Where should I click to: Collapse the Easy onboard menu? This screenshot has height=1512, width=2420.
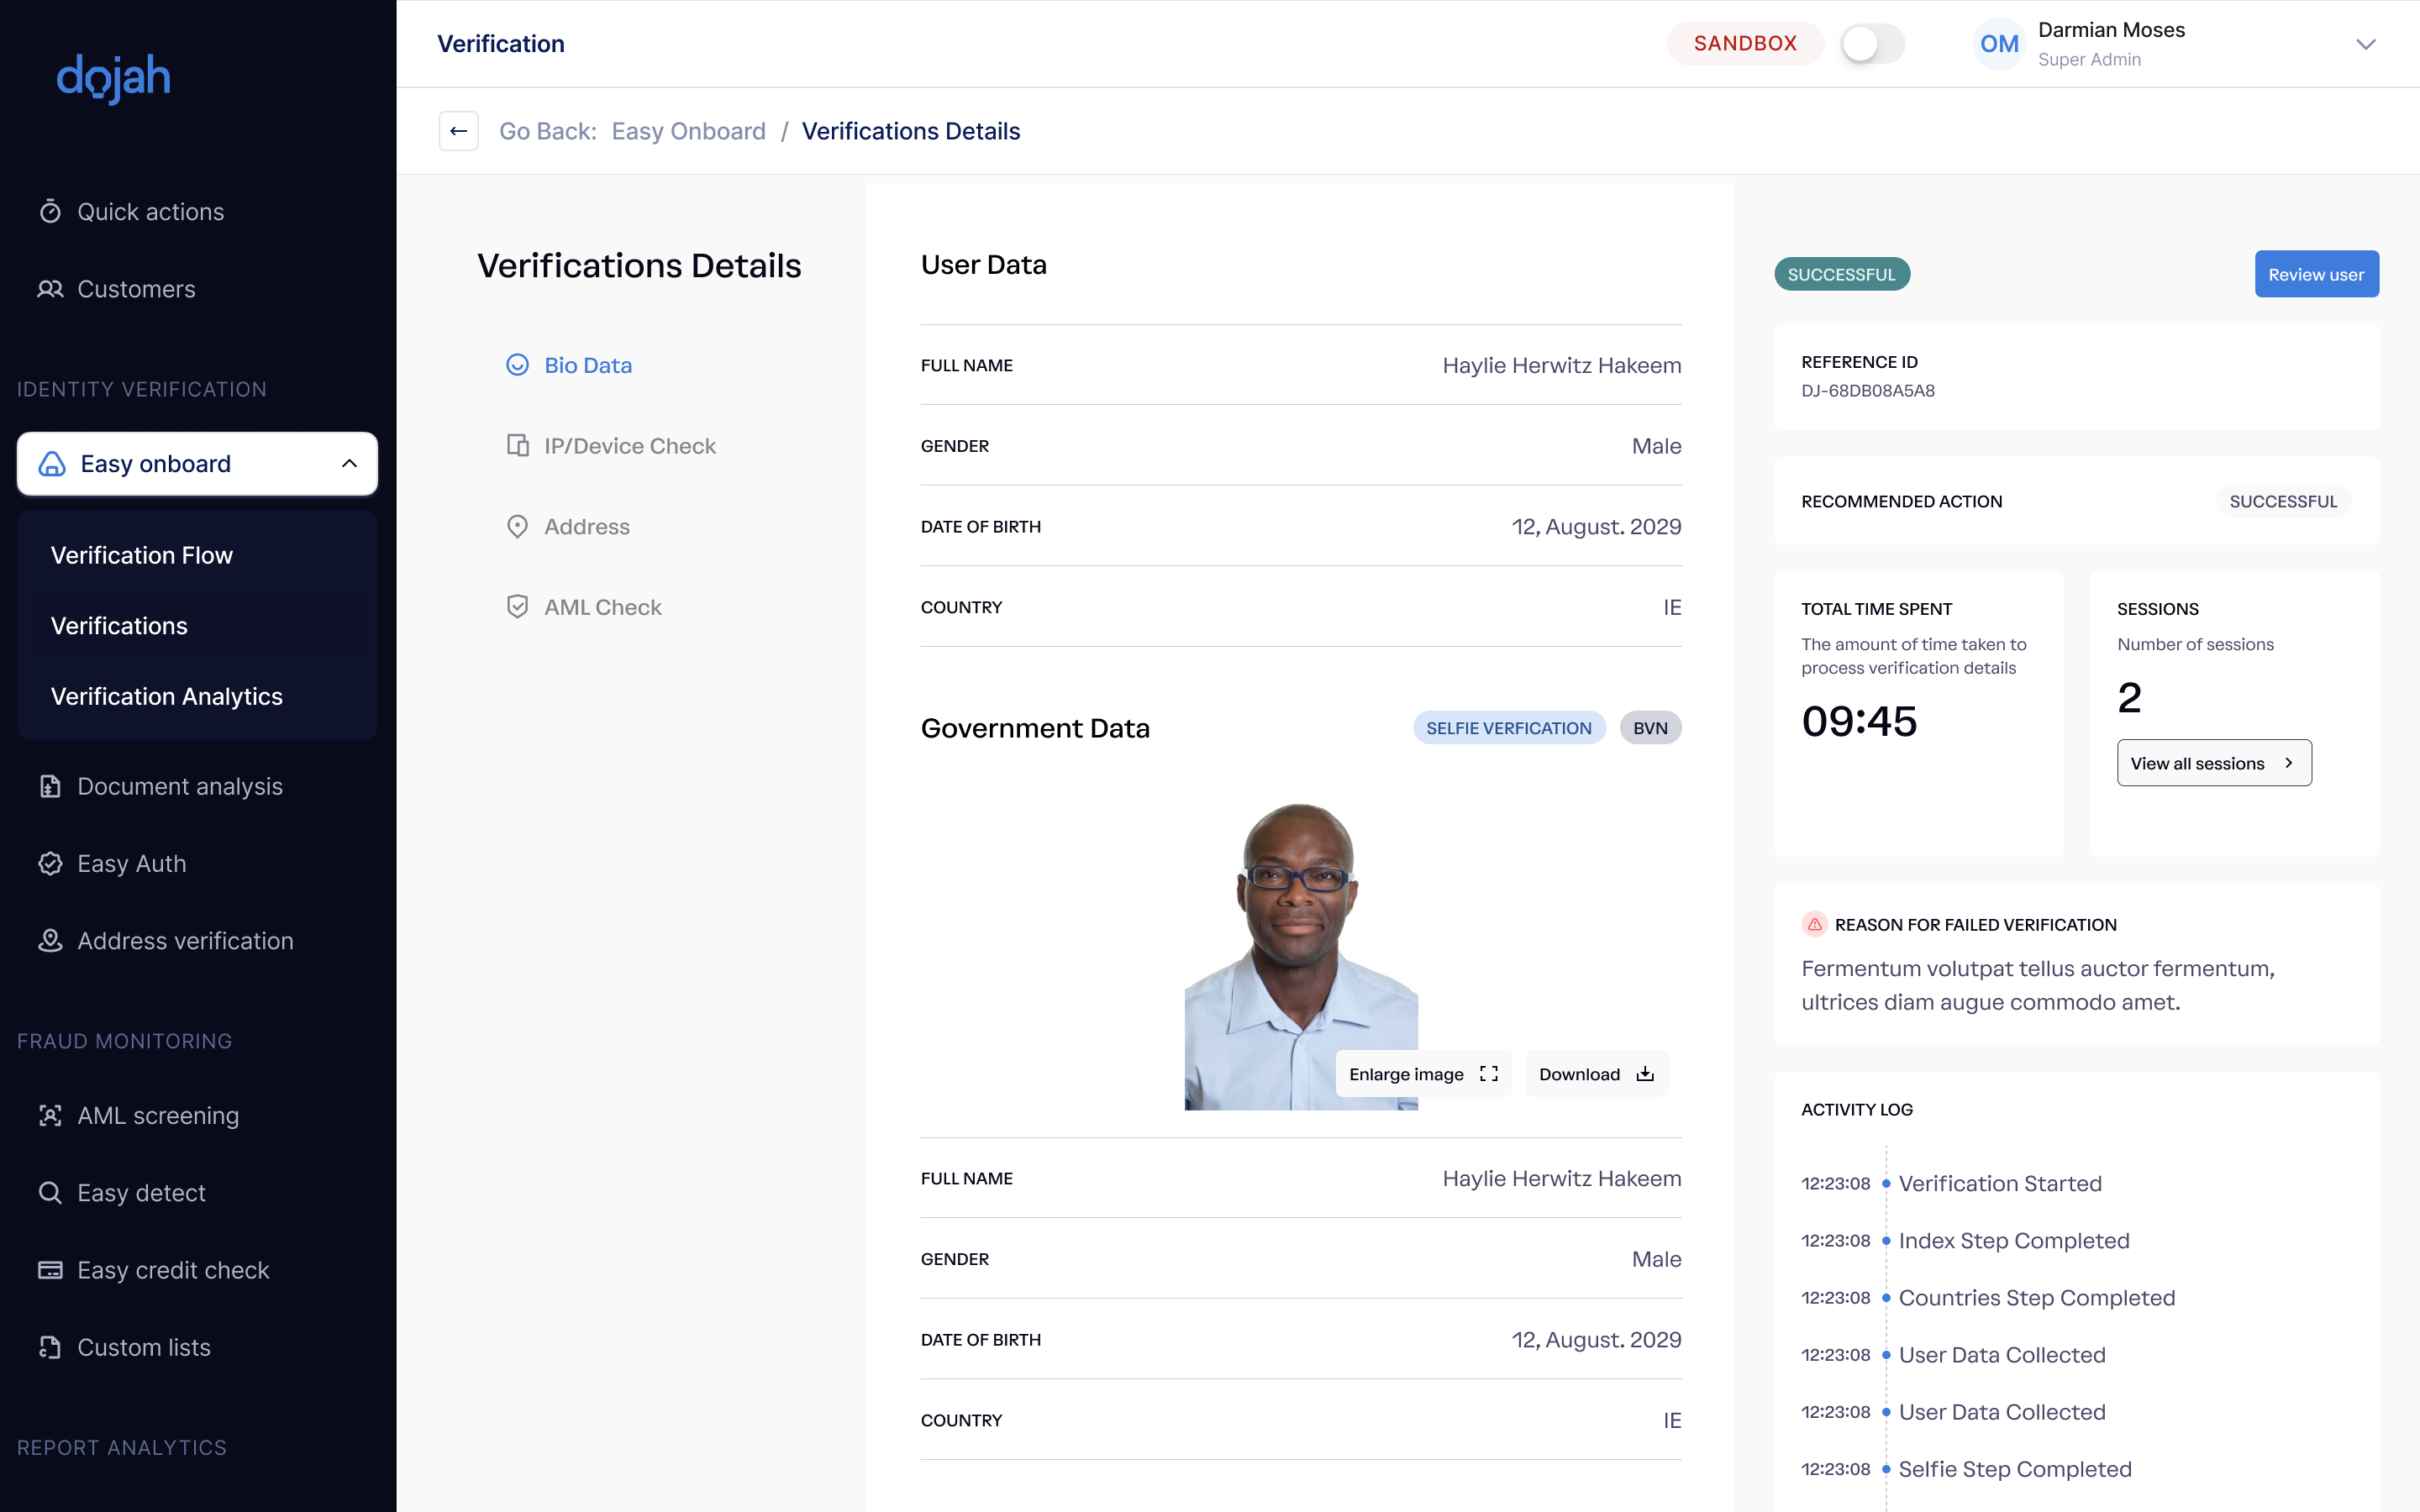click(x=349, y=464)
